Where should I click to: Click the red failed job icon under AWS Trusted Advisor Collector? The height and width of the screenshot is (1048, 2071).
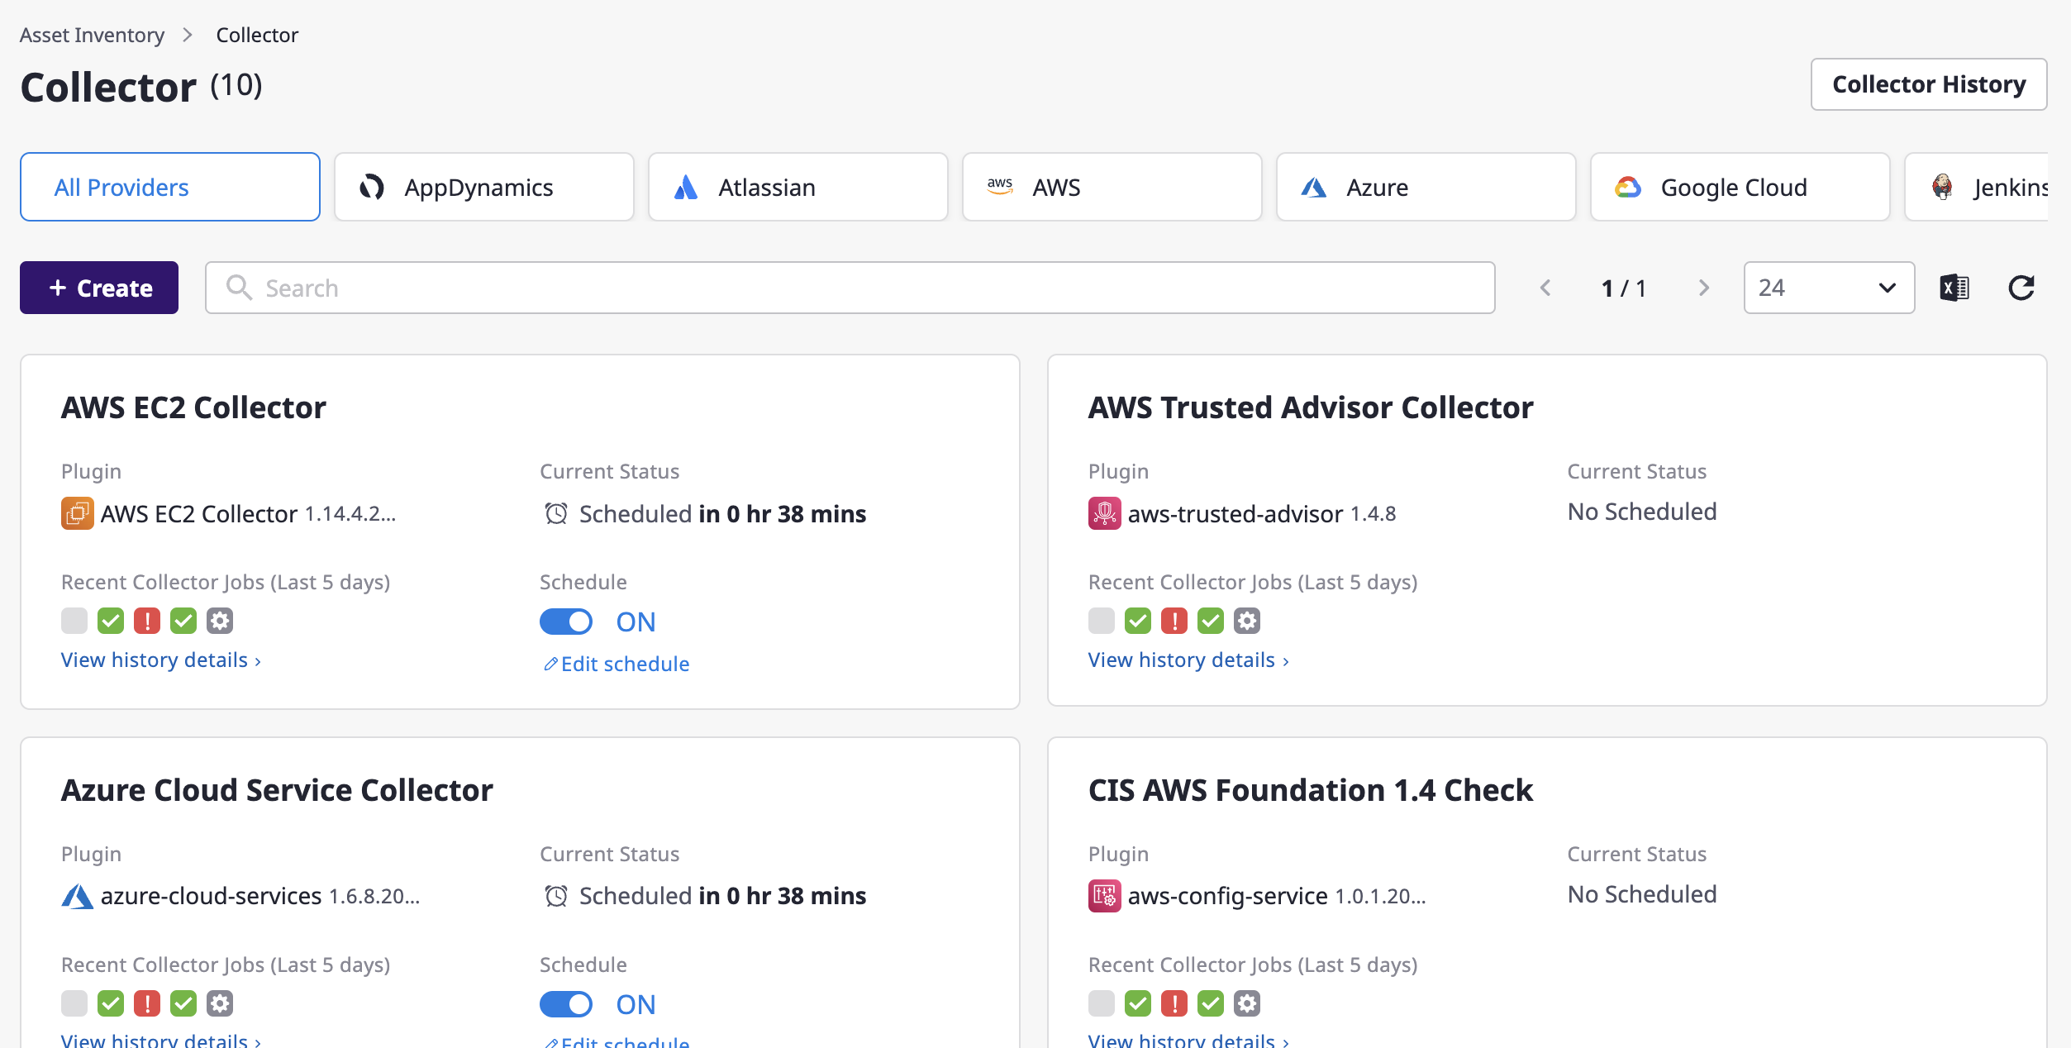tap(1174, 620)
